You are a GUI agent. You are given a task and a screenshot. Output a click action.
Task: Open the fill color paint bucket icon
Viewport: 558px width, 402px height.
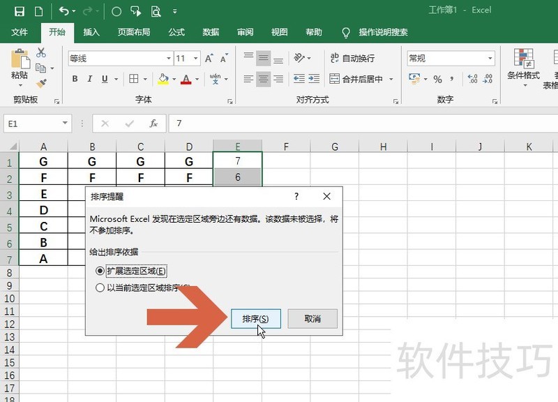162,79
